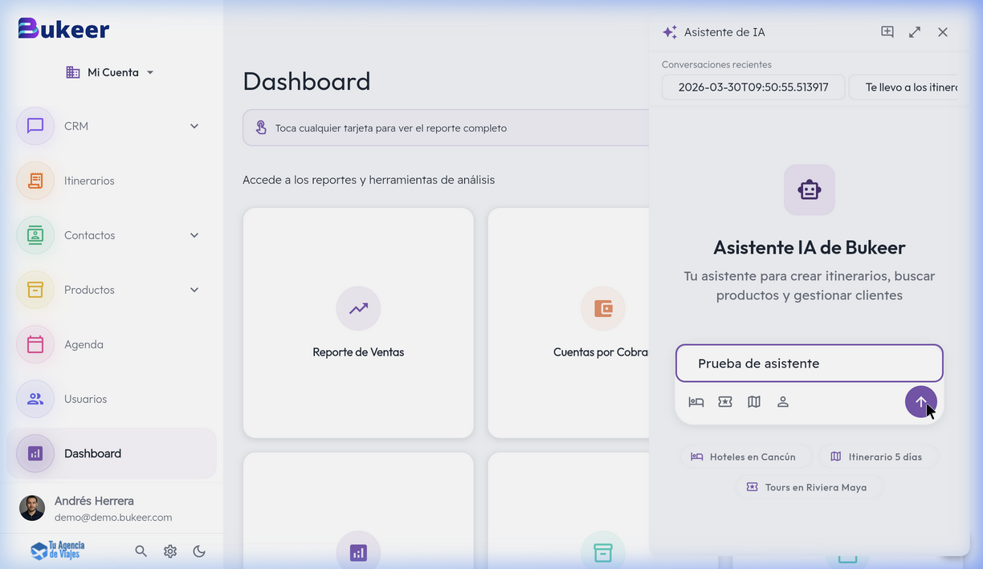Send the assistant message with the arrow button

[x=921, y=401]
